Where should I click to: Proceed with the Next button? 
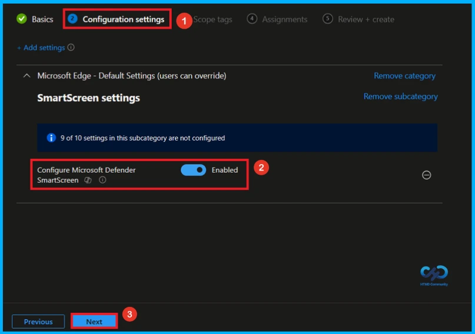tap(94, 321)
